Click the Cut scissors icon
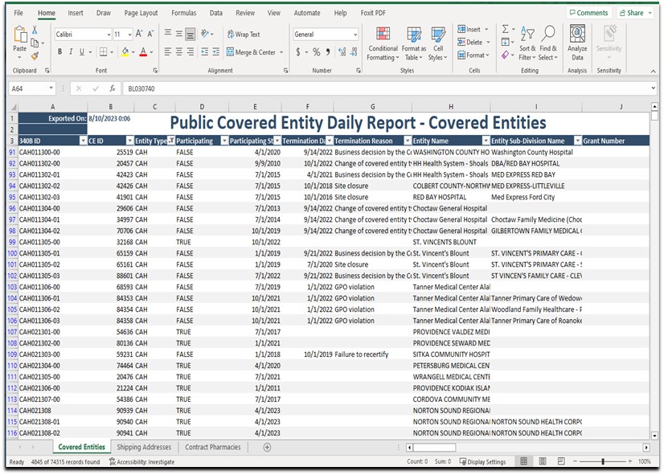 pyautogui.click(x=35, y=30)
